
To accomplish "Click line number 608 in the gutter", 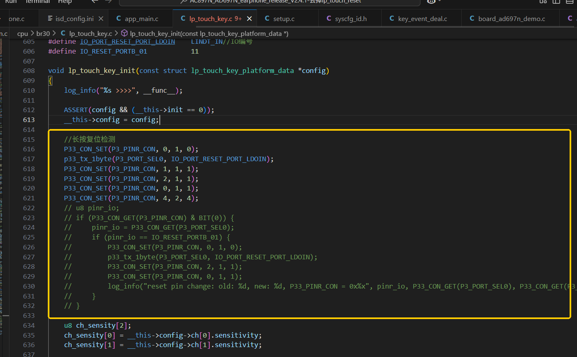I will 29,70.
